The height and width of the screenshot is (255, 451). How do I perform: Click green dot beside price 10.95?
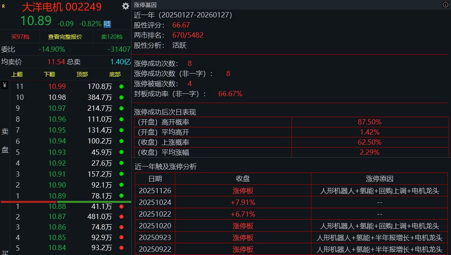121,130
